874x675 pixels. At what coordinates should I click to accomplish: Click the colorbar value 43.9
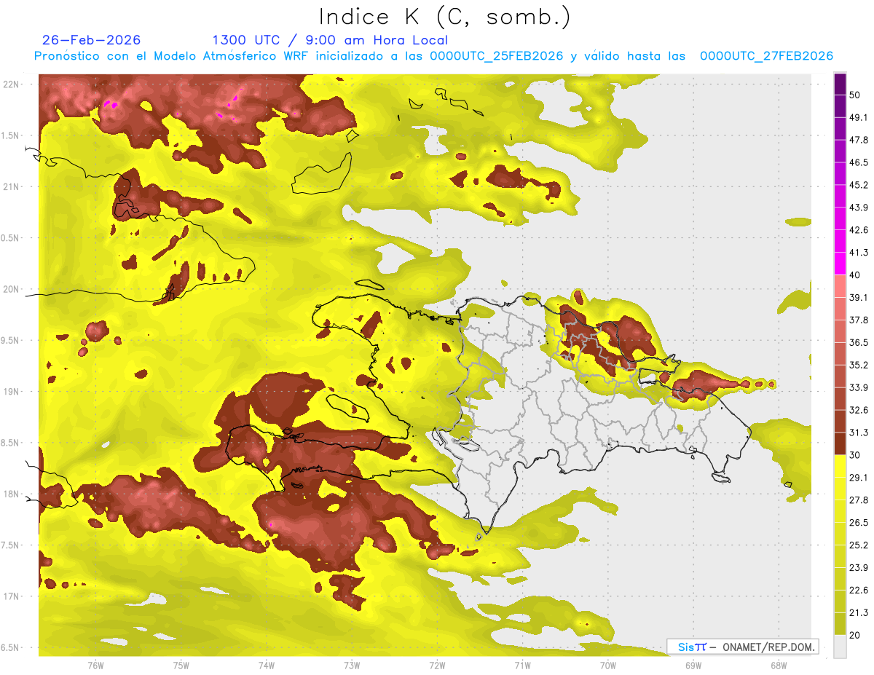859,208
